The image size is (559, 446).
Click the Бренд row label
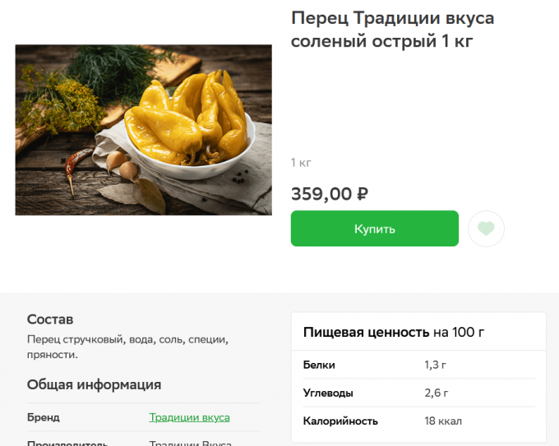point(44,417)
